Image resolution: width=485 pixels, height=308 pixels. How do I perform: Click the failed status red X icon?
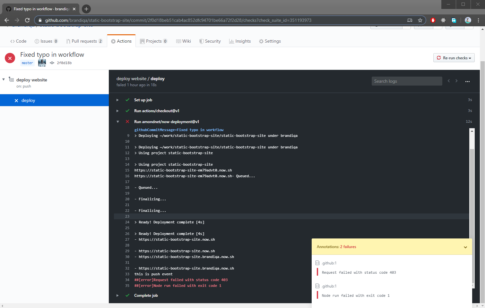click(10, 58)
